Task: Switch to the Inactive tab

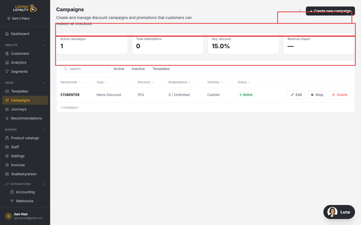Action: [138, 69]
